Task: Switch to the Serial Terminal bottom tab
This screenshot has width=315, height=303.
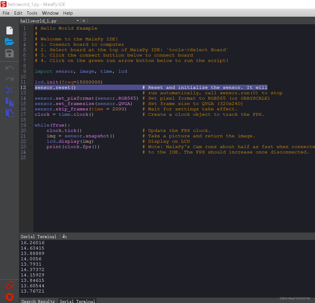Action: (x=77, y=301)
